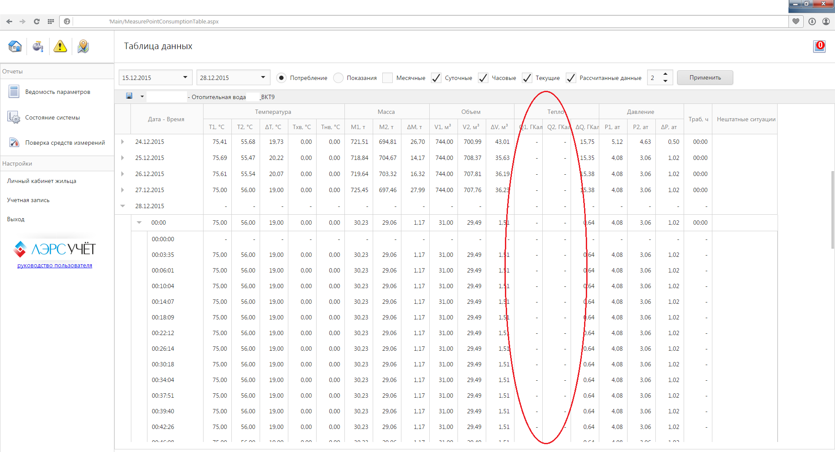
Task: Expand the 25.12.2015 row
Action: pos(123,158)
